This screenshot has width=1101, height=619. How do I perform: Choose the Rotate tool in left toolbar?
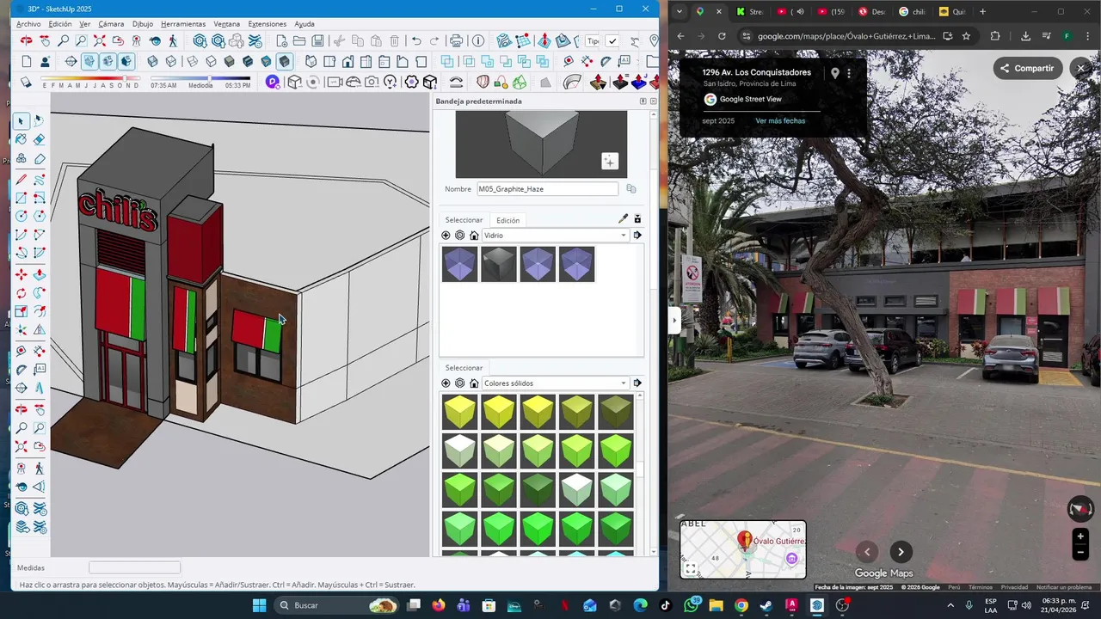click(x=22, y=293)
